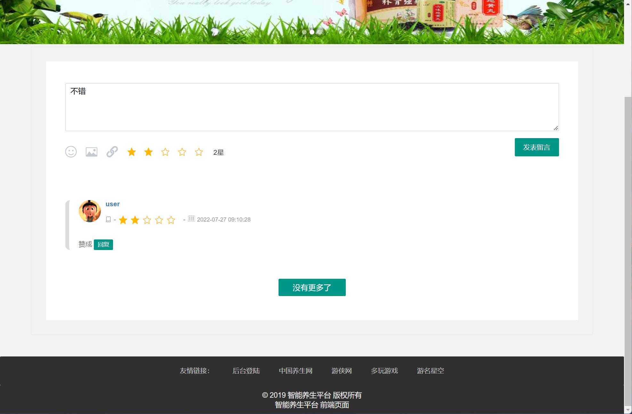Click the 没有更多了 button

(312, 287)
